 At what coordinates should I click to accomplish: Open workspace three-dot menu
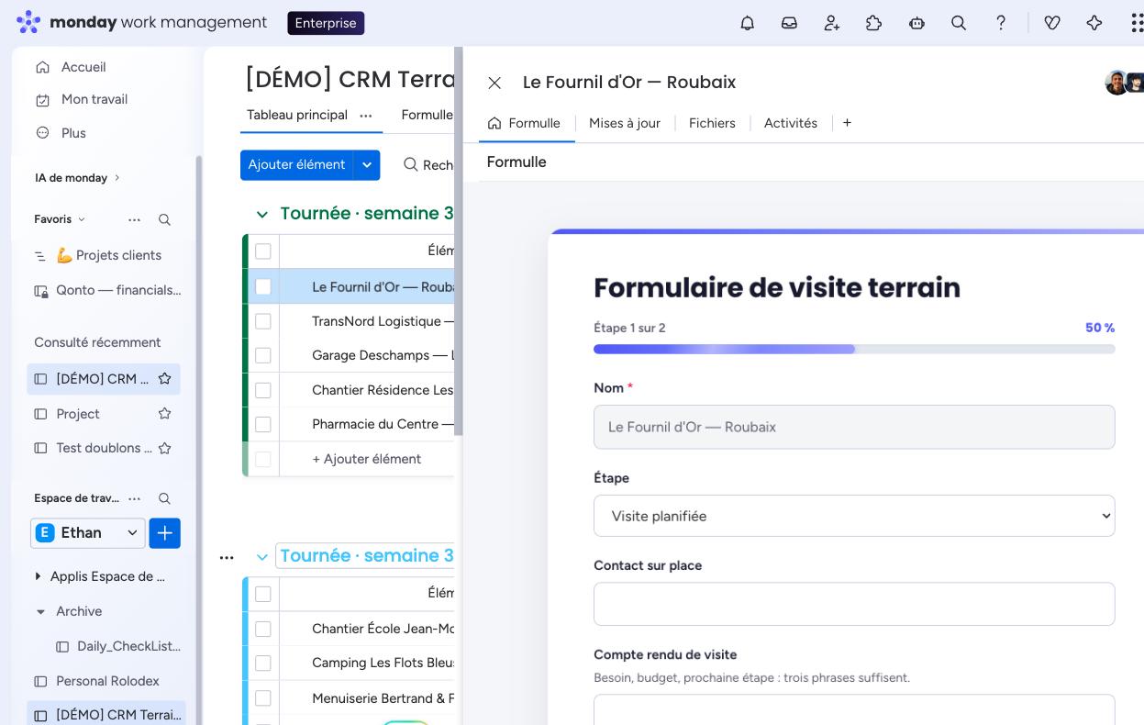pos(135,498)
